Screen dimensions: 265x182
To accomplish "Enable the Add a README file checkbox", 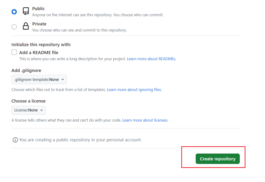I will pos(14,52).
